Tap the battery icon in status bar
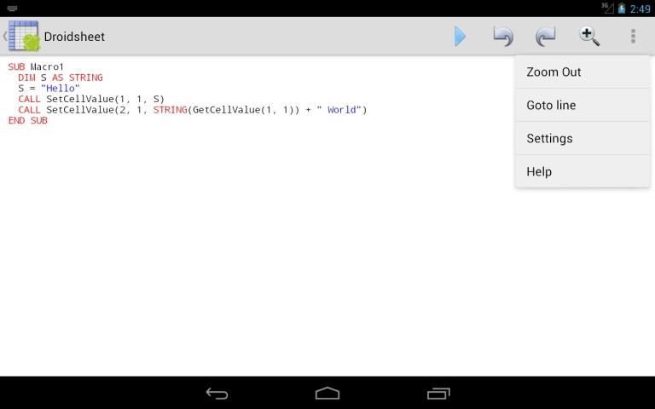Screen dimensions: 655x409 click(622, 9)
